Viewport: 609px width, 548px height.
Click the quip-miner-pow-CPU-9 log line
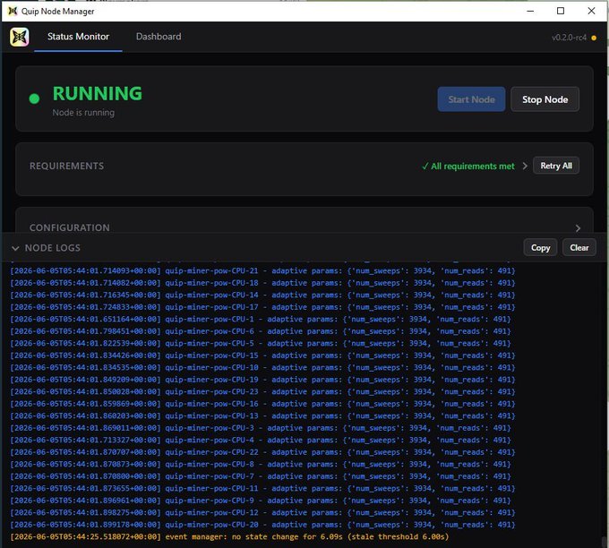[x=261, y=501]
